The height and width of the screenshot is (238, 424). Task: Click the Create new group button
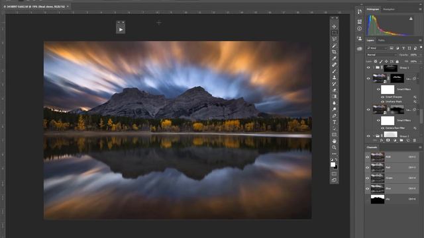coord(401,141)
